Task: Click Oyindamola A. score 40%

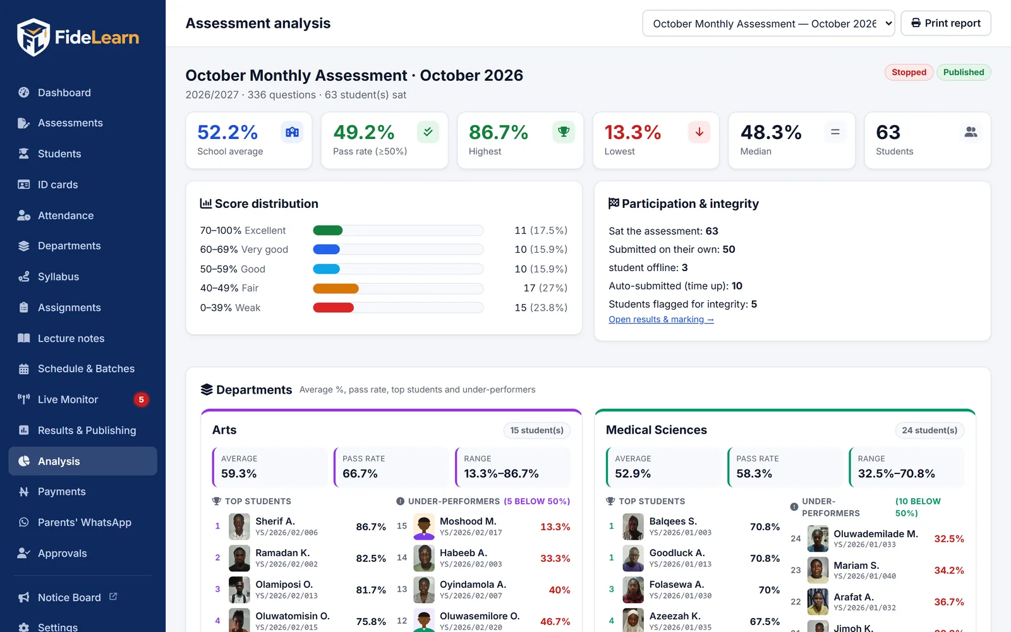Action: coord(559,590)
